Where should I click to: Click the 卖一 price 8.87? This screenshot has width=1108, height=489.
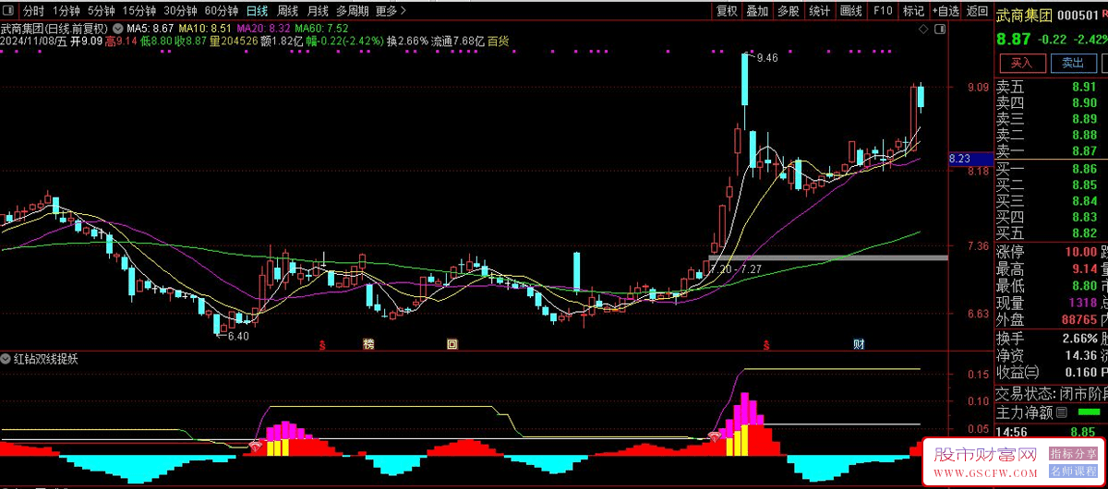[1084, 150]
